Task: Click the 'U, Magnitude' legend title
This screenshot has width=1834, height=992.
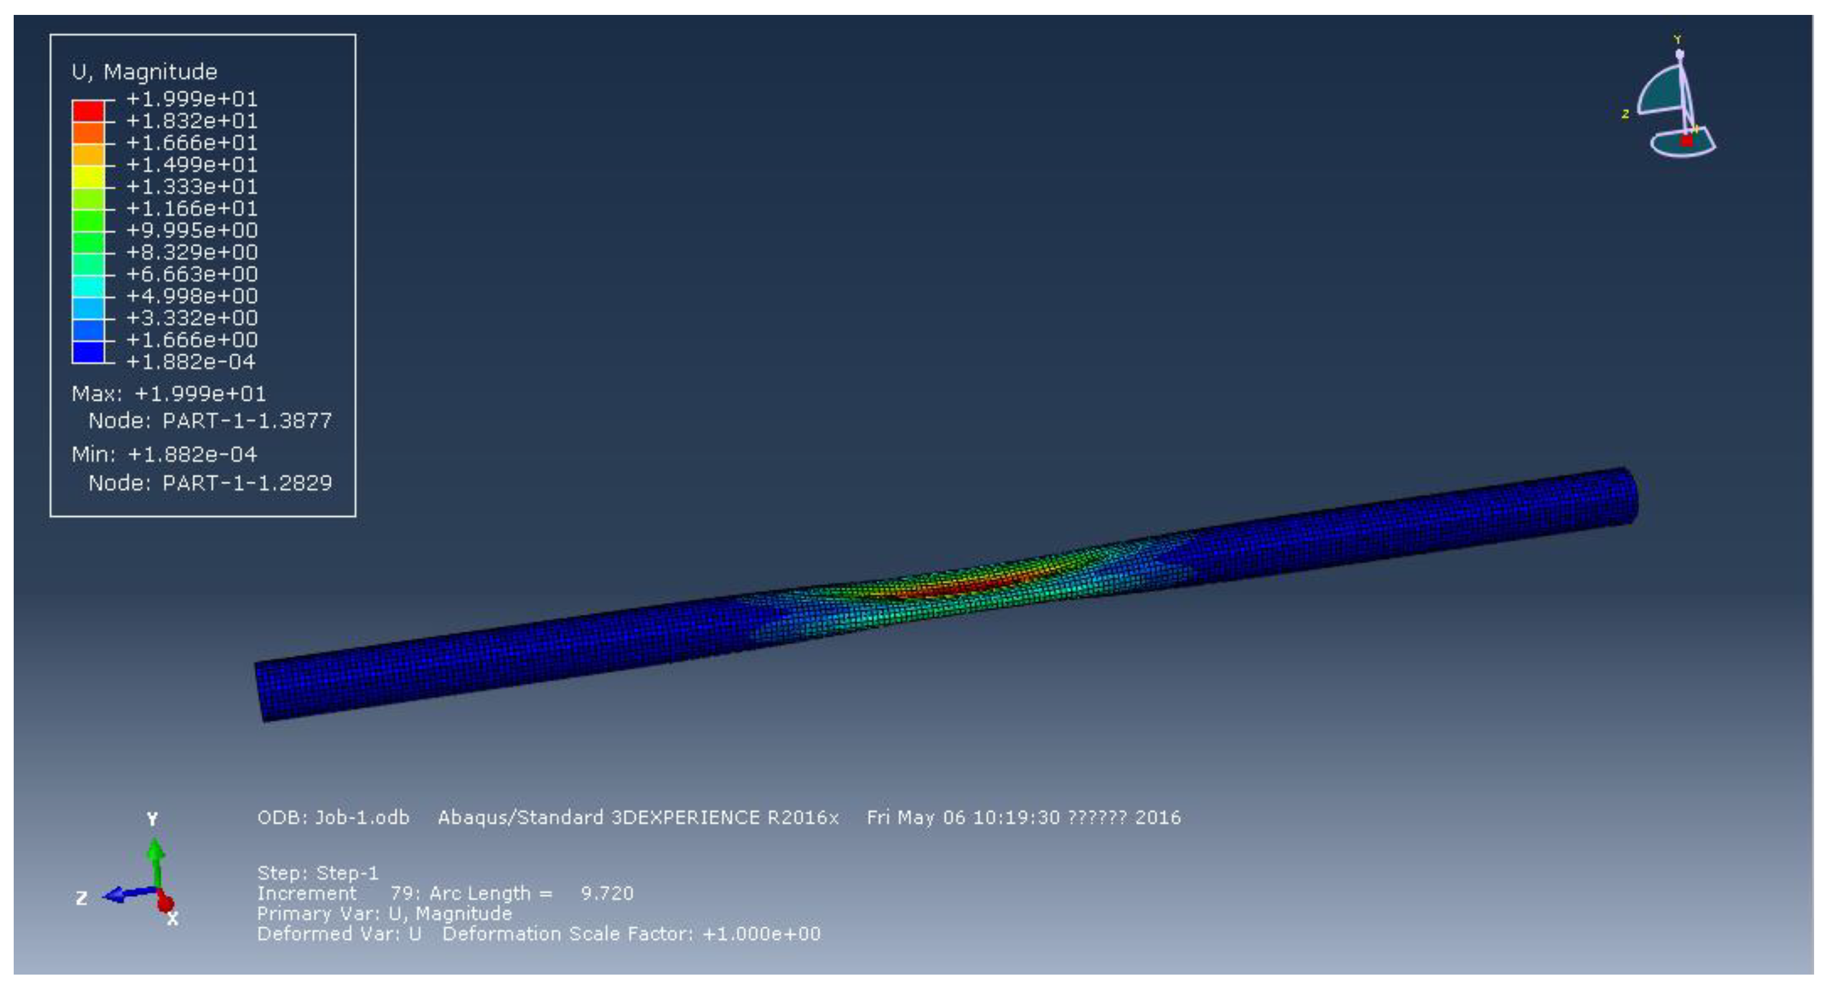Action: click(144, 72)
